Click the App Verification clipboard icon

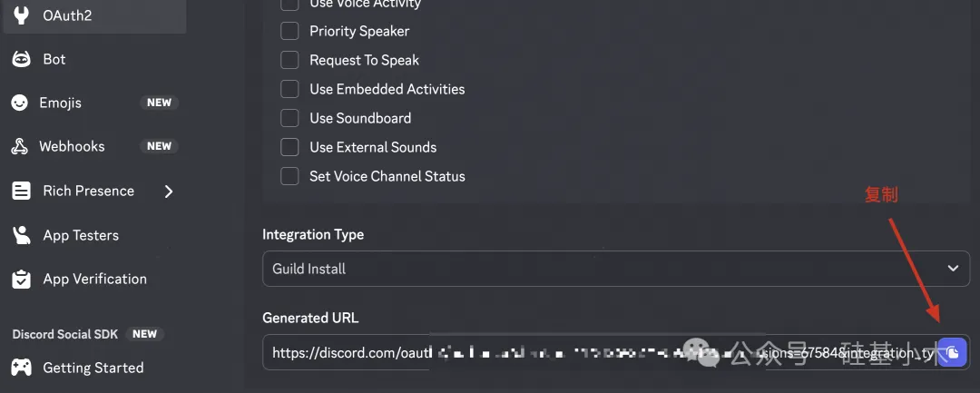pos(21,280)
